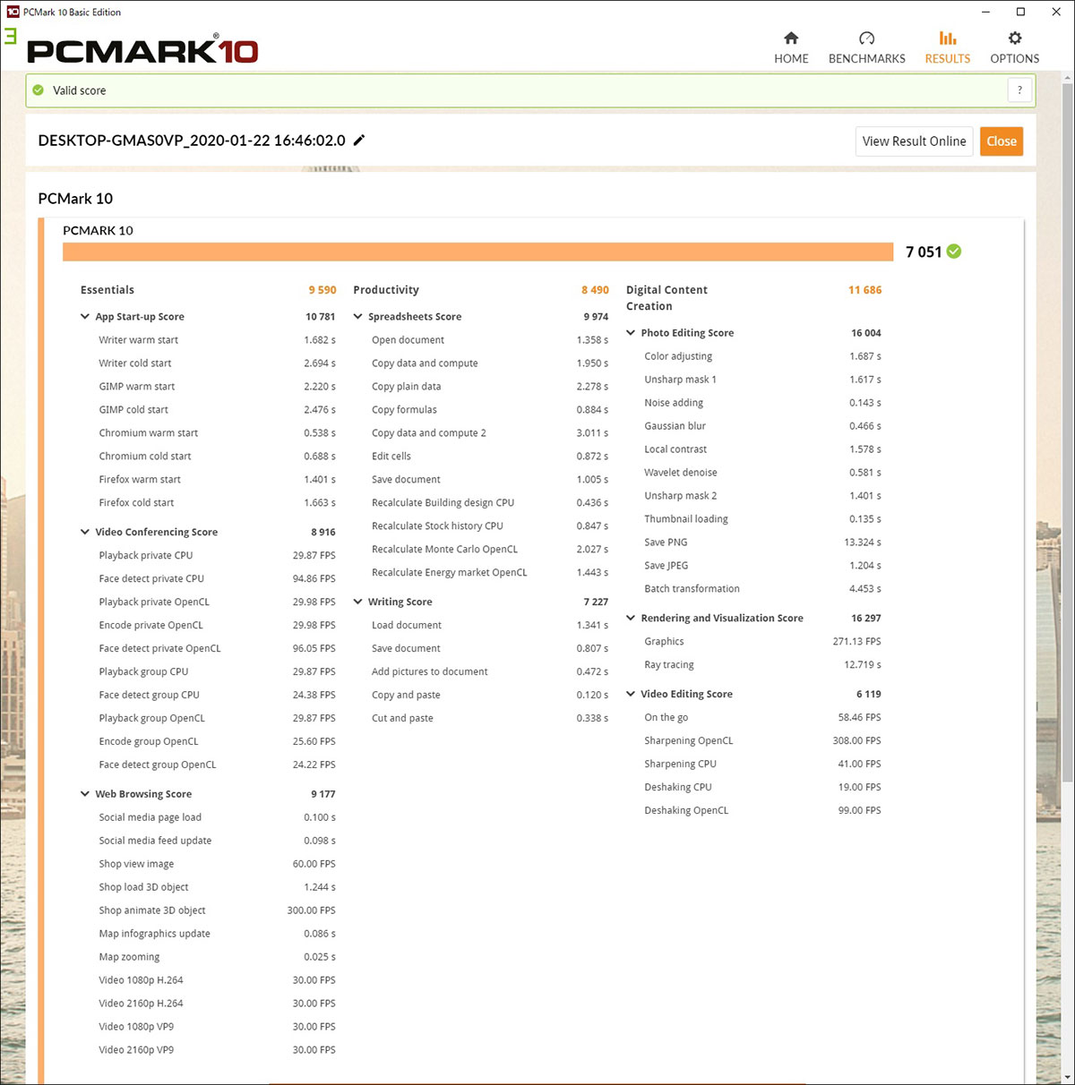Click the green check beside 7 051 score
Image resolution: width=1075 pixels, height=1085 pixels.
[954, 252]
